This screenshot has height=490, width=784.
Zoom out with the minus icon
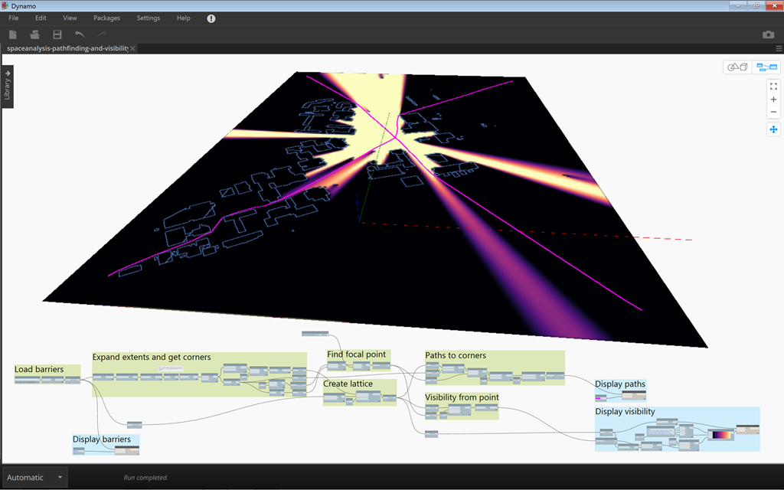[773, 113]
